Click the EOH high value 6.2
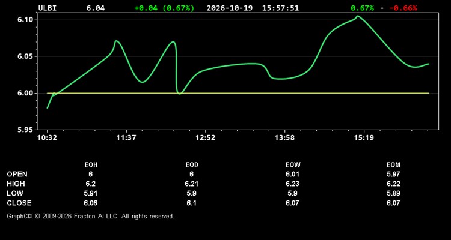Image resolution: width=451 pixels, height=240 pixels. (91, 184)
